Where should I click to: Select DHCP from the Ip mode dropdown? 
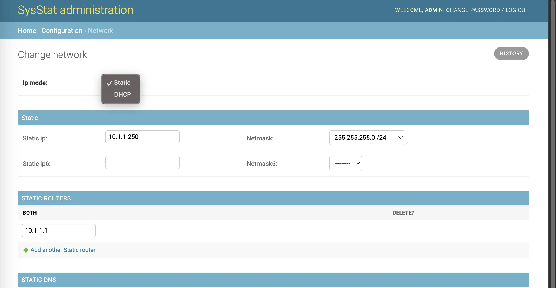122,95
